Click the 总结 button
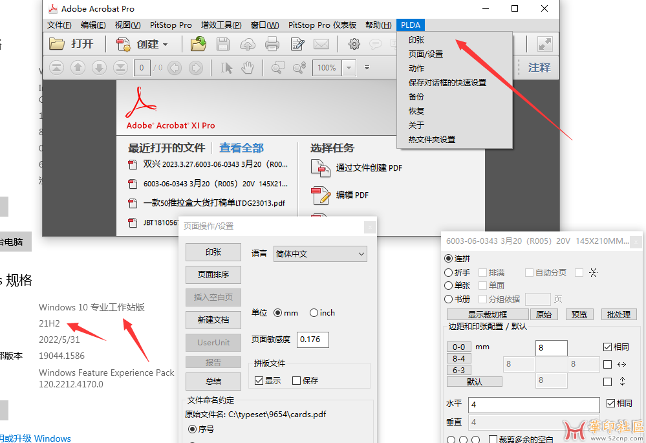This screenshot has height=443, width=646. (x=213, y=381)
